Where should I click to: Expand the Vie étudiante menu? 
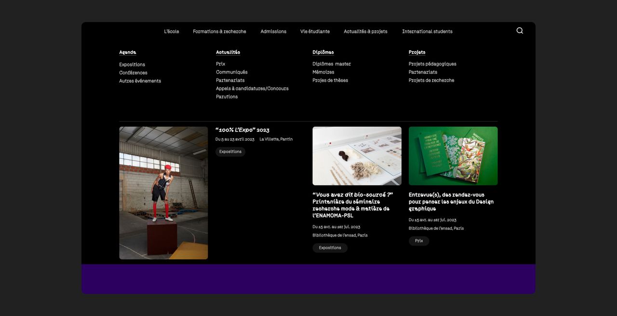click(x=315, y=32)
